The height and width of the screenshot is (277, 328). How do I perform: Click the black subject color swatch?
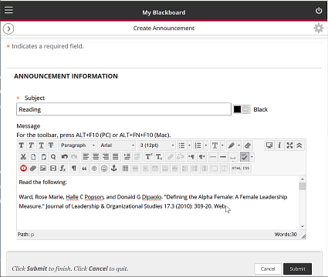pos(237,109)
